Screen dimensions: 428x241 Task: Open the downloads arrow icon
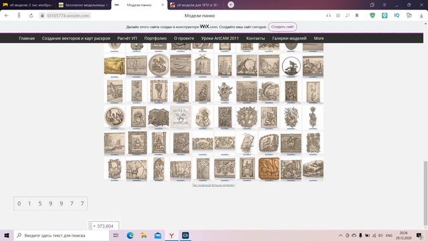pyautogui.click(x=421, y=15)
